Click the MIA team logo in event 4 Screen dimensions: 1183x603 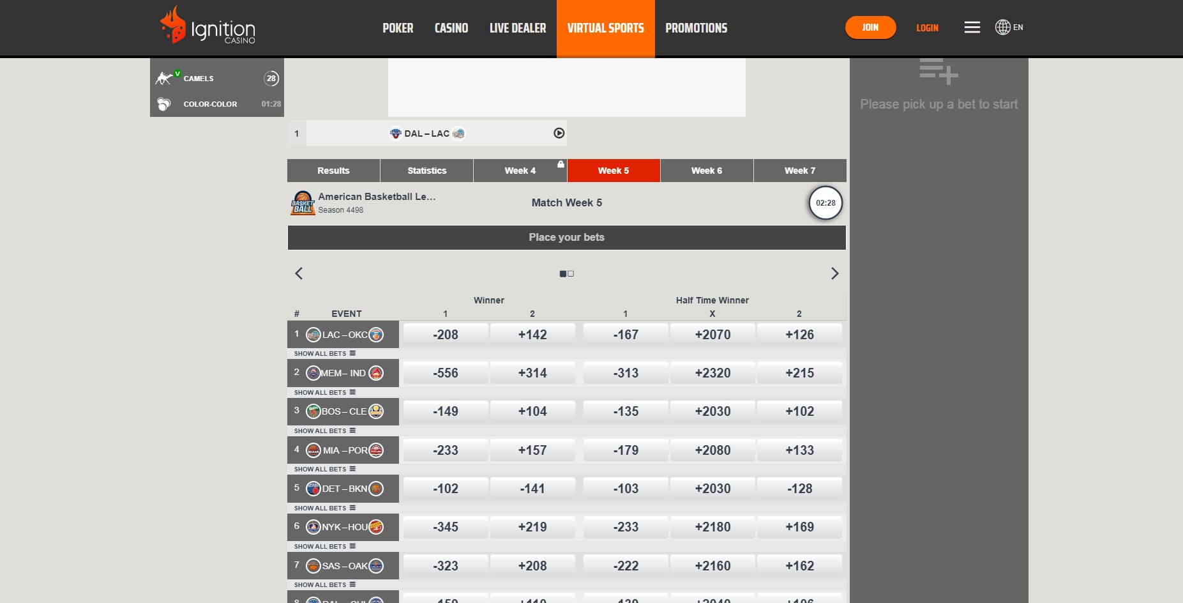[313, 450]
